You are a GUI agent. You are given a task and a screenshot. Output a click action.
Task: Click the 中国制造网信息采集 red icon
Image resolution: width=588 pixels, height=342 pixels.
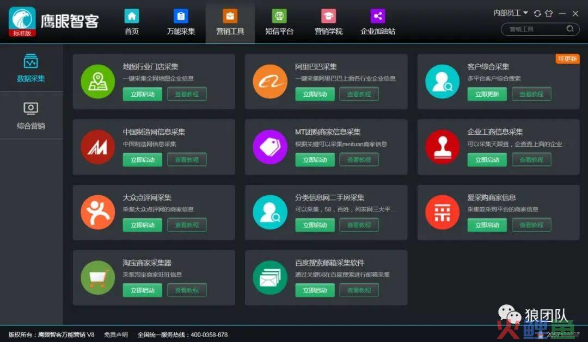[98, 147]
